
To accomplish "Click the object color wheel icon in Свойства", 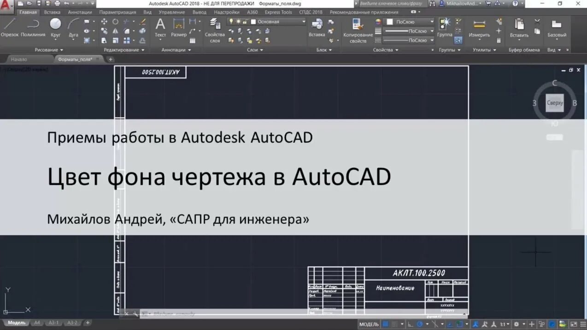I will tap(378, 22).
